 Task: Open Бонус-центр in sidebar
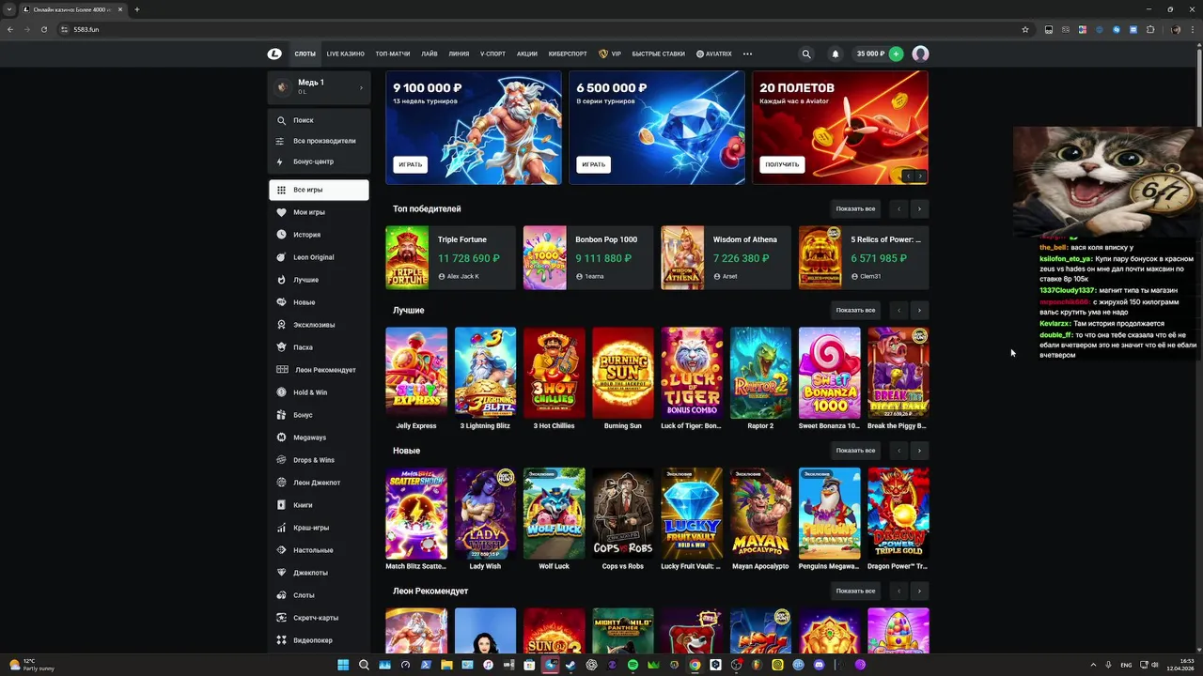click(319, 161)
